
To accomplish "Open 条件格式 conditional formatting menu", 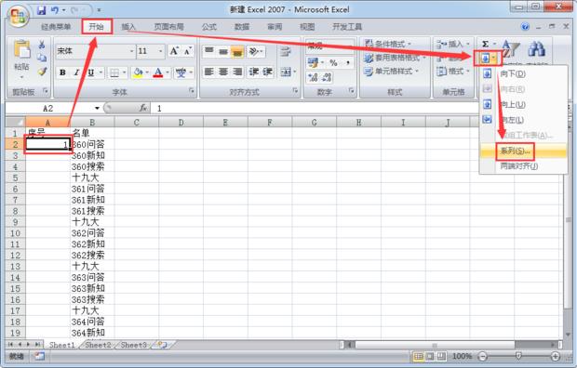I will [x=388, y=44].
